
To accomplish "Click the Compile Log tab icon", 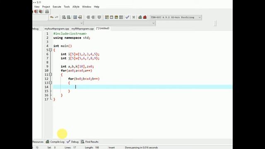I will click(48, 142).
